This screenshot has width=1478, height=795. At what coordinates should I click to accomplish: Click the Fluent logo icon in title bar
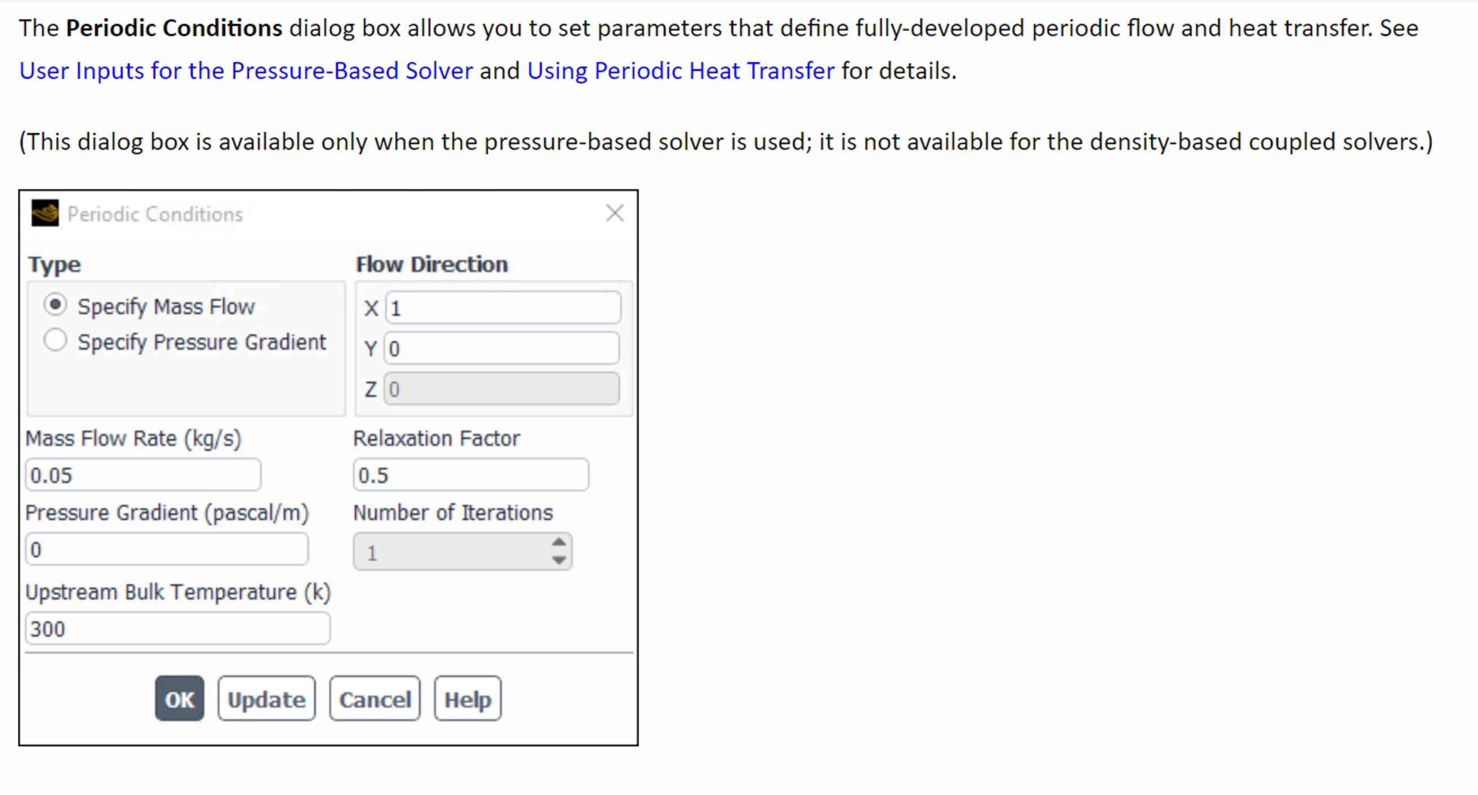point(44,213)
